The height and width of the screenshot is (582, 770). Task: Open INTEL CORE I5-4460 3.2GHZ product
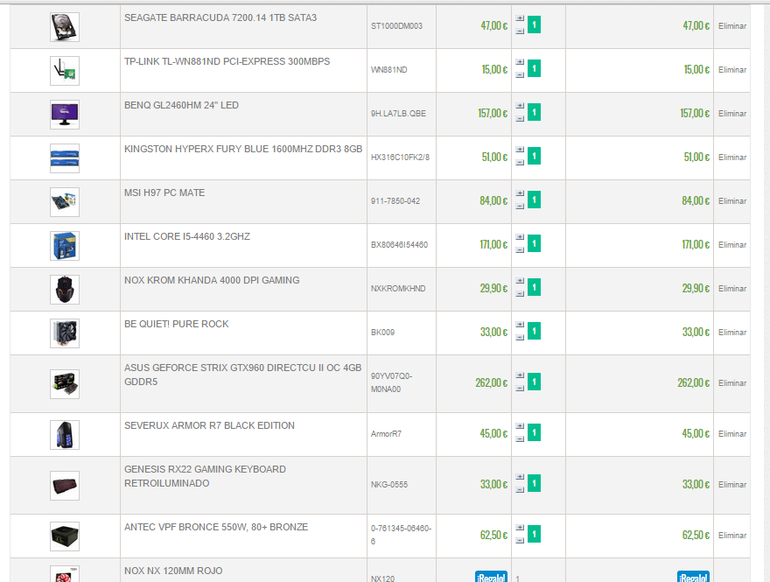(x=187, y=236)
